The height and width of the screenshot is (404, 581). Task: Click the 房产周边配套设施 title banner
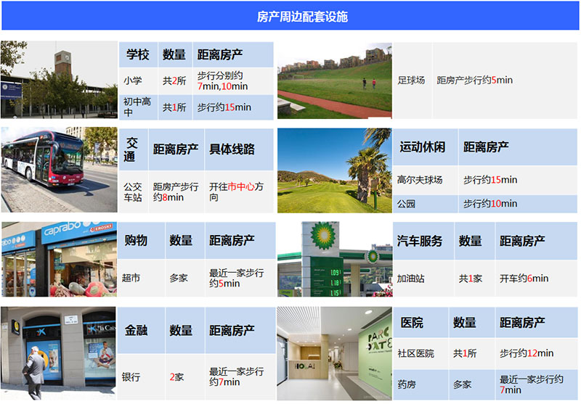coord(290,17)
